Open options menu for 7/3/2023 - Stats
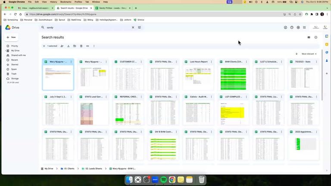This screenshot has height=186, width=331. click(316, 62)
